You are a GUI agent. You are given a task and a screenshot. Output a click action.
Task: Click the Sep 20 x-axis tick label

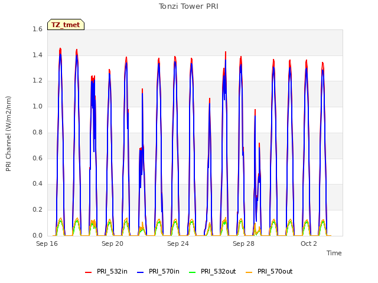(x=112, y=243)
